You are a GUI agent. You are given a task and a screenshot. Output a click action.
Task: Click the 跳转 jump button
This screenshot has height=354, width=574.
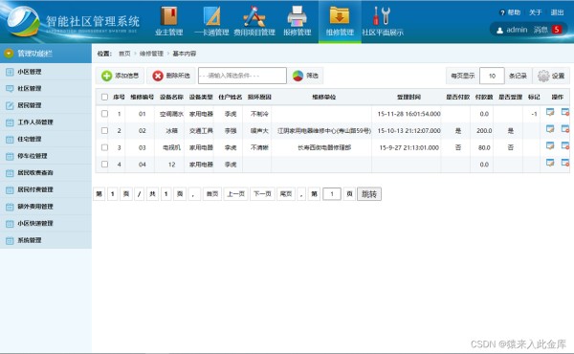click(369, 194)
